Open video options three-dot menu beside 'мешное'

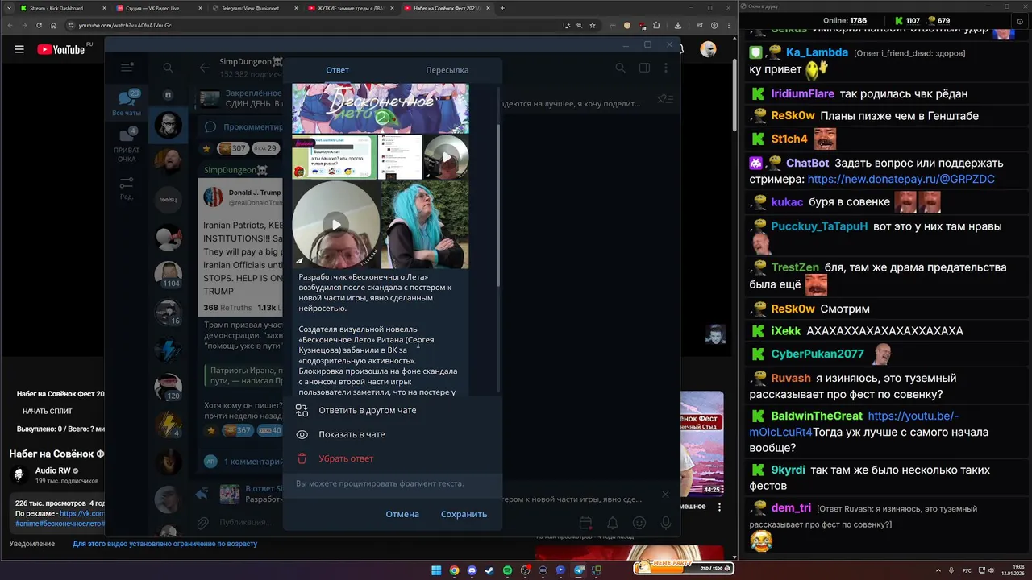click(718, 507)
